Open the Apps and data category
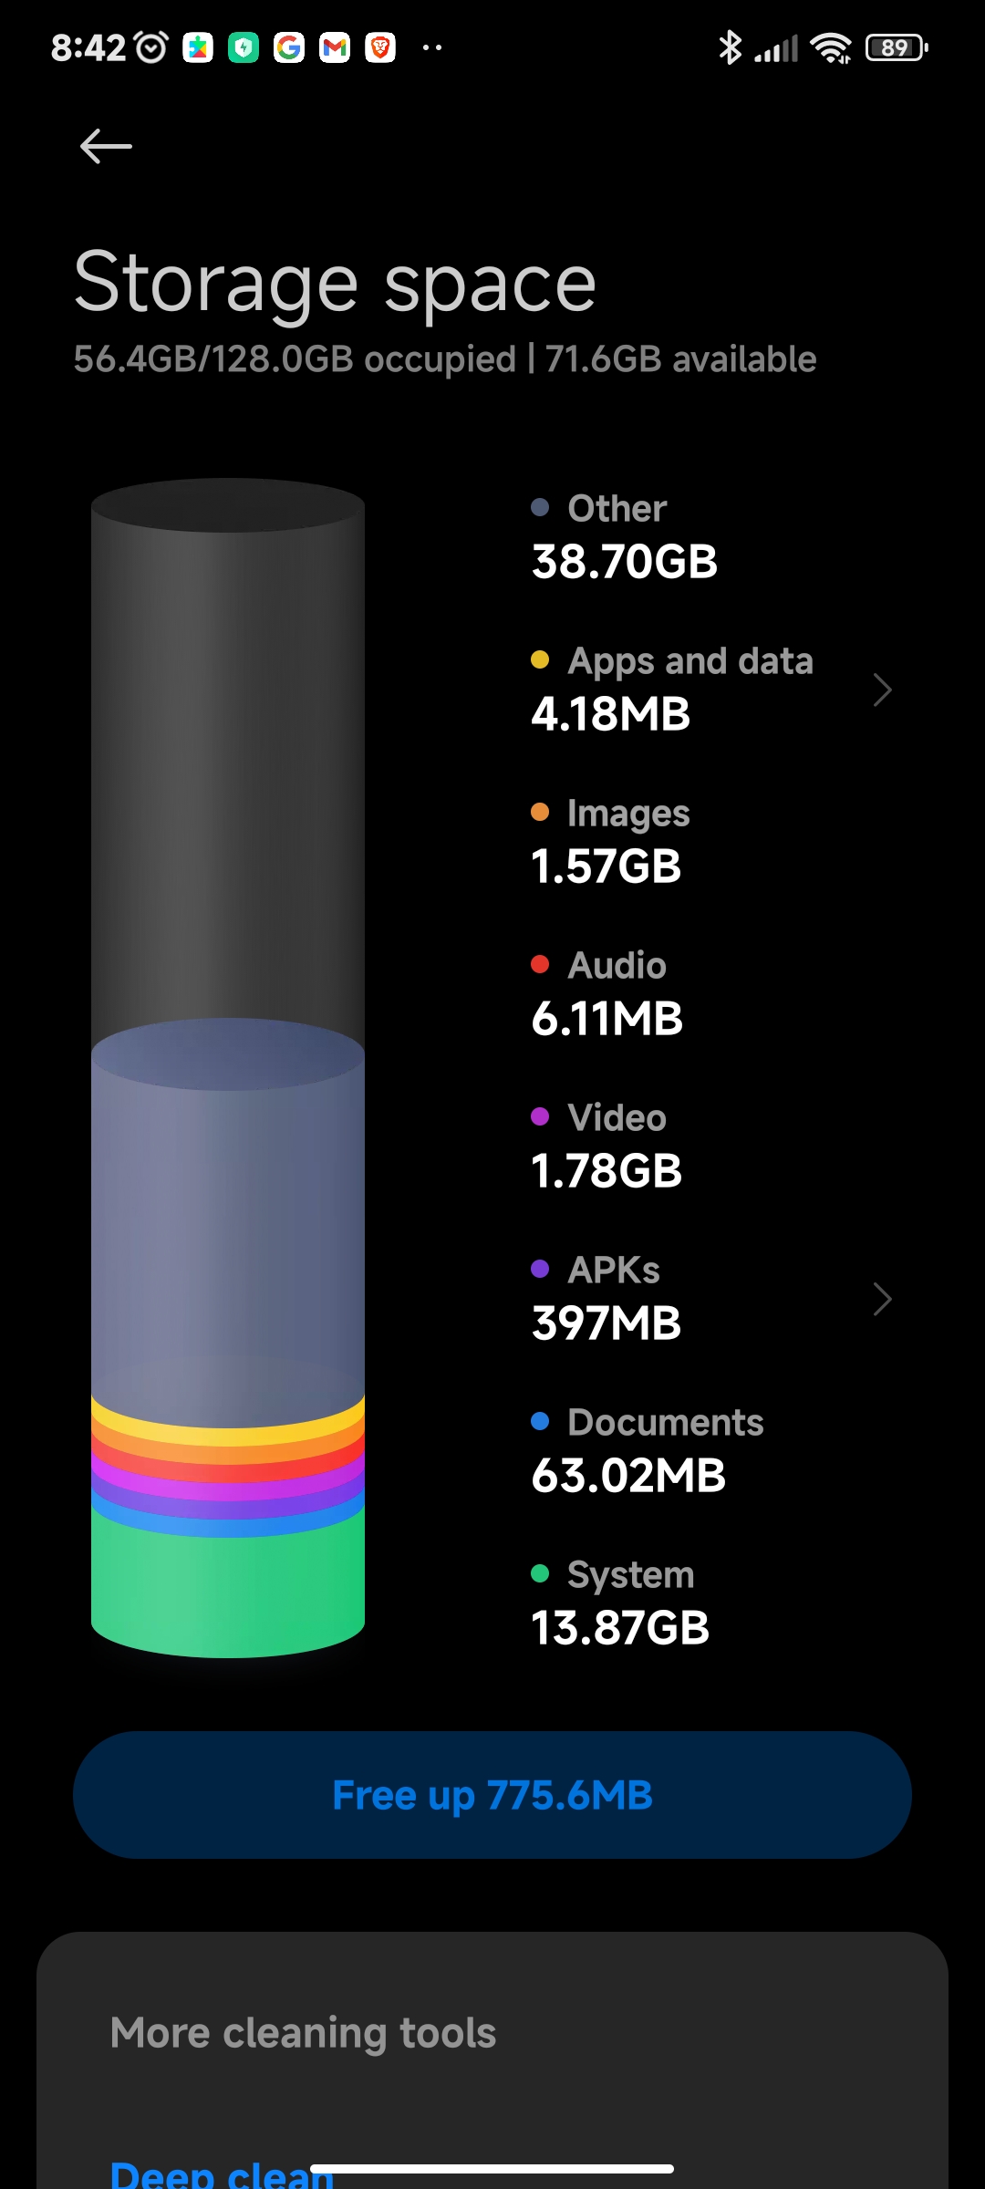 tap(711, 689)
